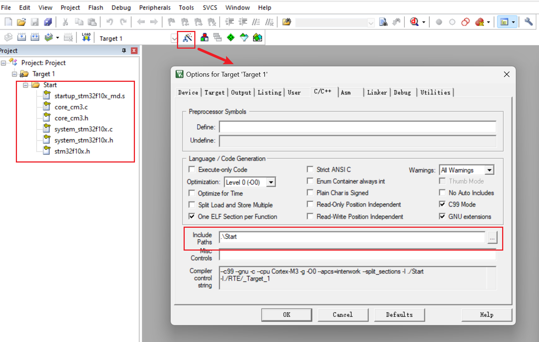Click the Options for Target magic wand icon
Screen dimensions: 539x342
(x=187, y=38)
